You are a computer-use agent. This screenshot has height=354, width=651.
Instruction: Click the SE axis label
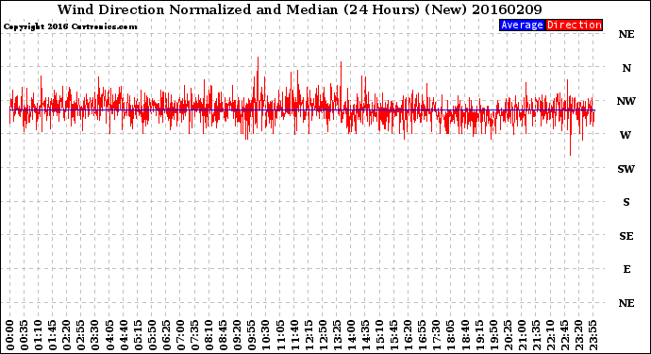click(x=626, y=236)
